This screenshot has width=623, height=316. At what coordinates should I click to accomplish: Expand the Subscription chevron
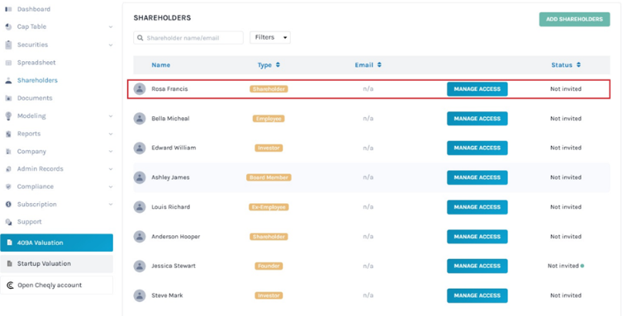click(111, 204)
